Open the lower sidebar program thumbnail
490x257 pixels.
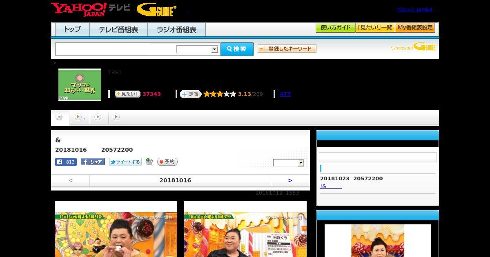point(378,241)
